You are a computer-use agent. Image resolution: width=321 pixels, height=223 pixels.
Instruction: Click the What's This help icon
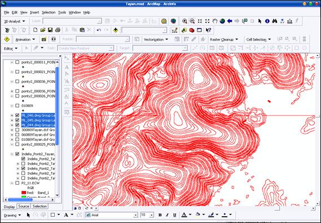(208, 30)
